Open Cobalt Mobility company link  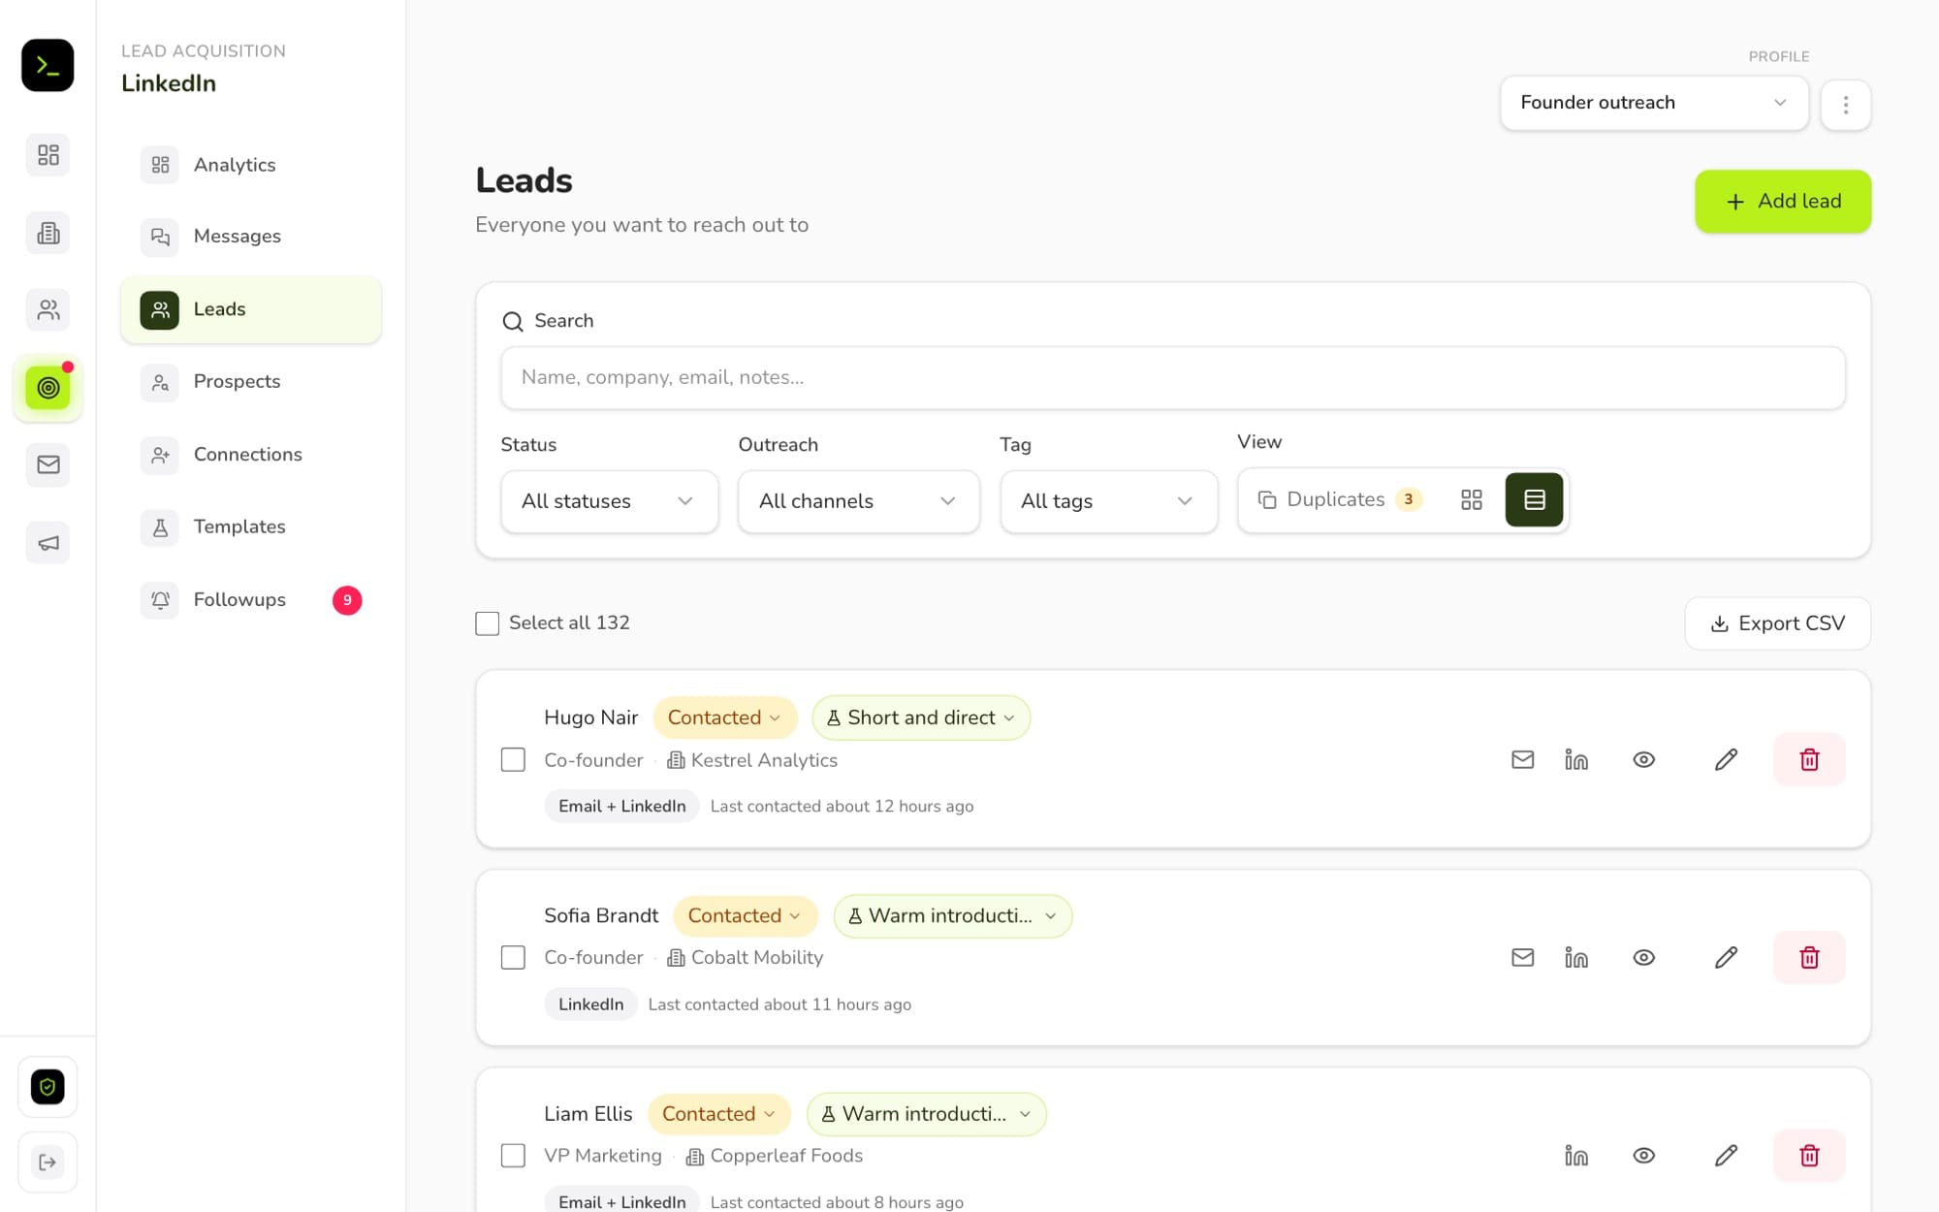(x=745, y=958)
